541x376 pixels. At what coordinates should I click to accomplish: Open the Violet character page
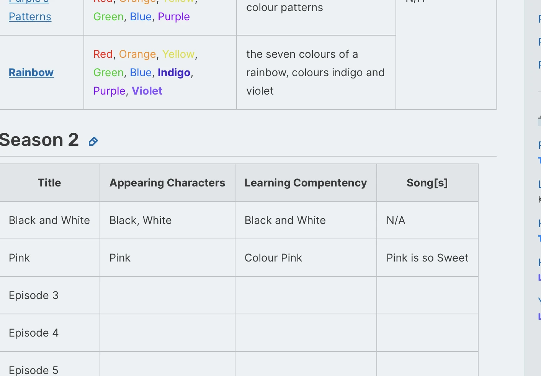(147, 91)
